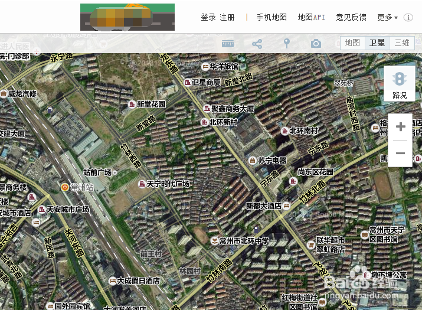Click the 常州站 railway station icon
The width and height of the screenshot is (422, 310).
coord(64,187)
